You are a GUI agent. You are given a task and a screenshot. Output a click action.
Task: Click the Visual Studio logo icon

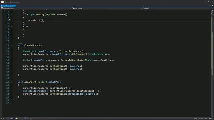(x=2, y=2)
